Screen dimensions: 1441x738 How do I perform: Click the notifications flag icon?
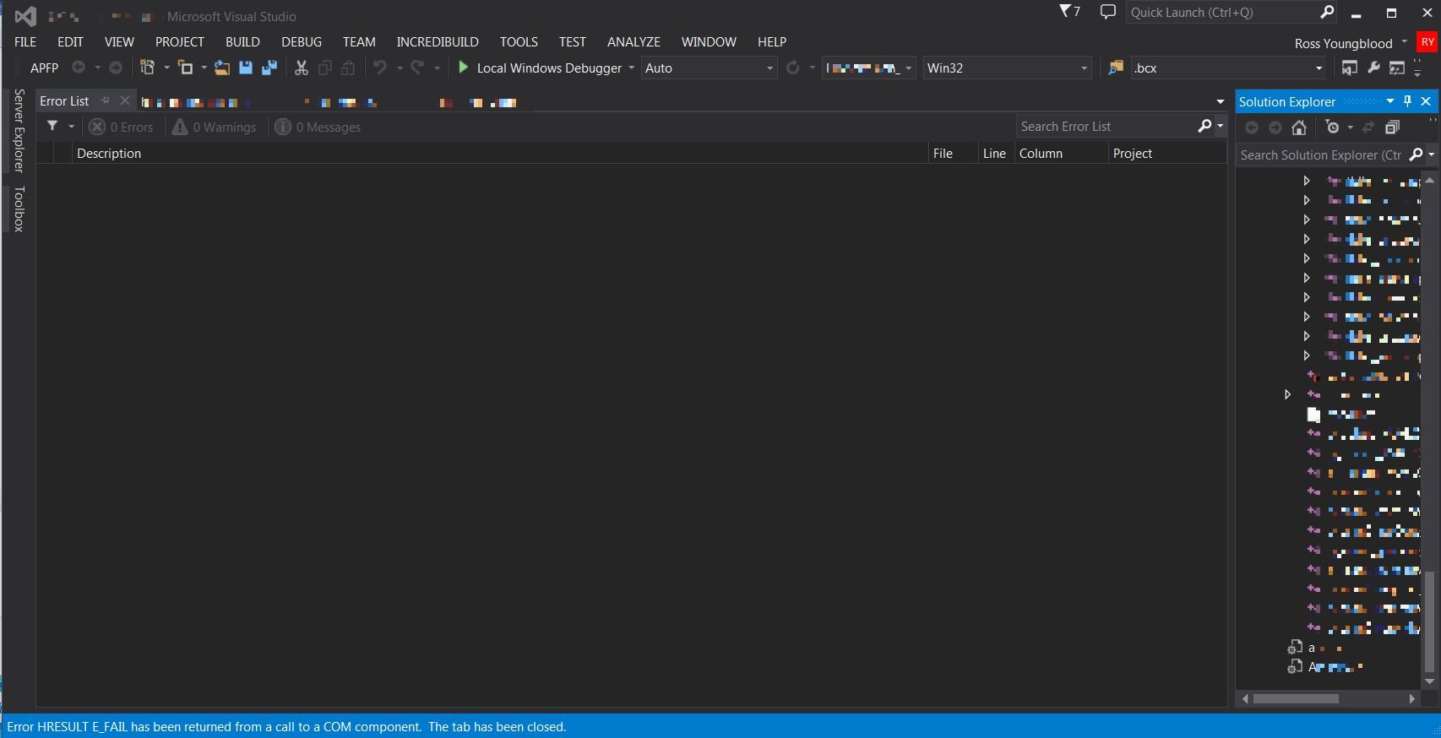(x=1069, y=12)
